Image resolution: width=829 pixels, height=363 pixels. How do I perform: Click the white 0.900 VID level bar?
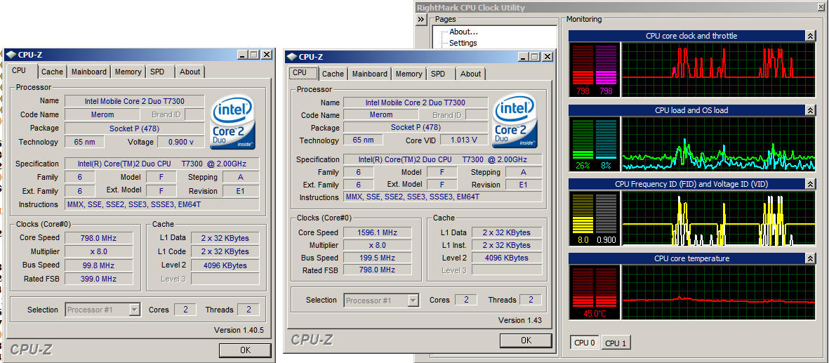pyautogui.click(x=606, y=213)
